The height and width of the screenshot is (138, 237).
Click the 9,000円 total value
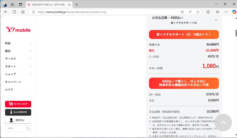coord(213,100)
